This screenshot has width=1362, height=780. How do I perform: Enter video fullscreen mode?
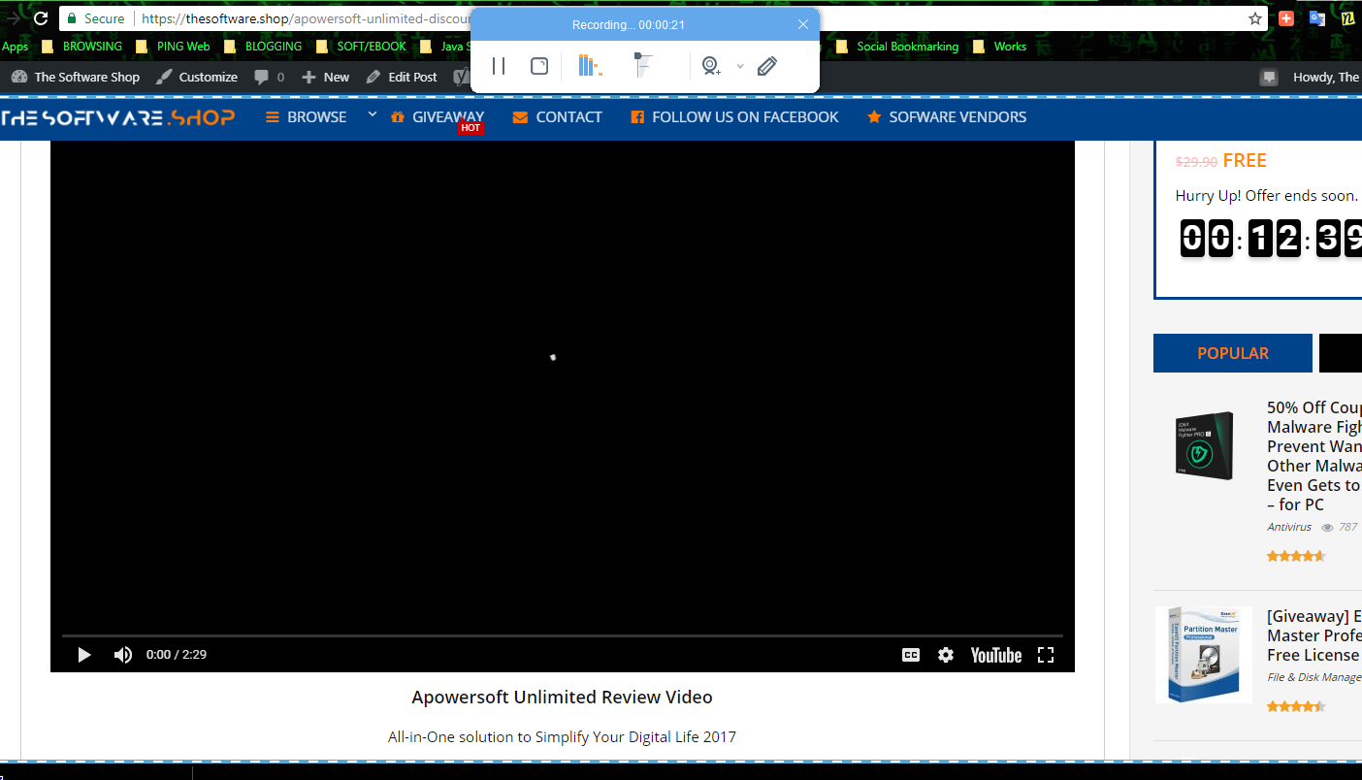(1046, 655)
